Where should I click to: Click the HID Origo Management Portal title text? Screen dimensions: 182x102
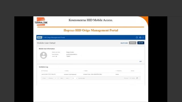(54, 37)
